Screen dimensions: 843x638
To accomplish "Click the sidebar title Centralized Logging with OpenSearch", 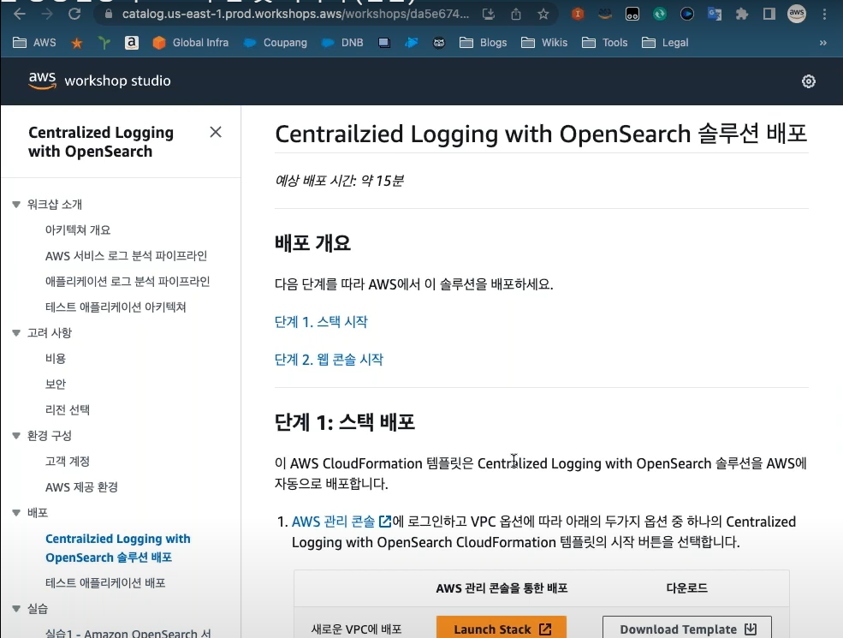I will click(101, 142).
